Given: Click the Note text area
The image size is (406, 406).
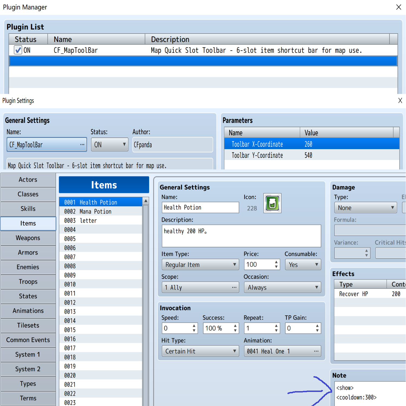Looking at the screenshot, I should 370,394.
